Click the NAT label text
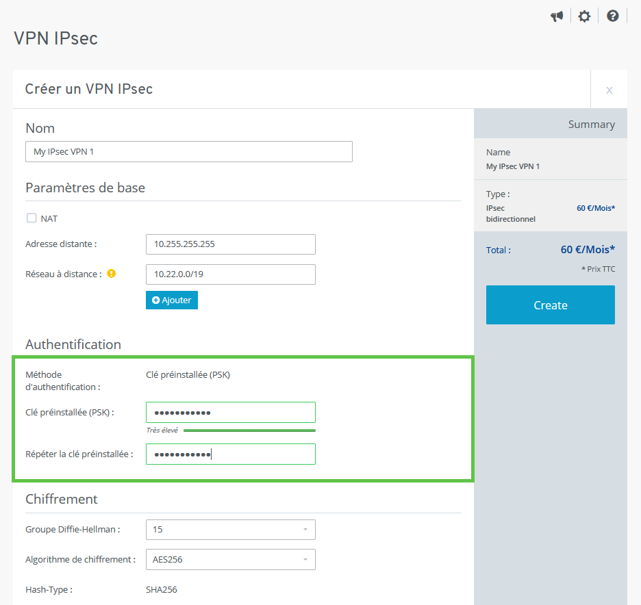 pyautogui.click(x=49, y=219)
